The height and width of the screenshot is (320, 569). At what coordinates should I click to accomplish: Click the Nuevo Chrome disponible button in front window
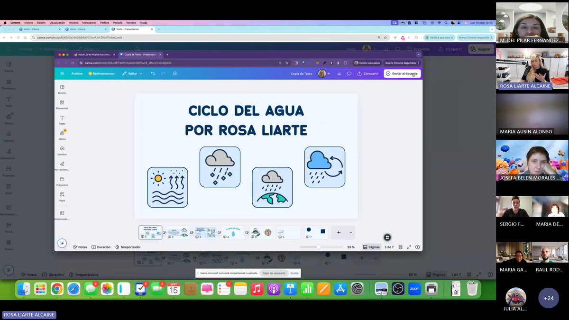(x=402, y=63)
